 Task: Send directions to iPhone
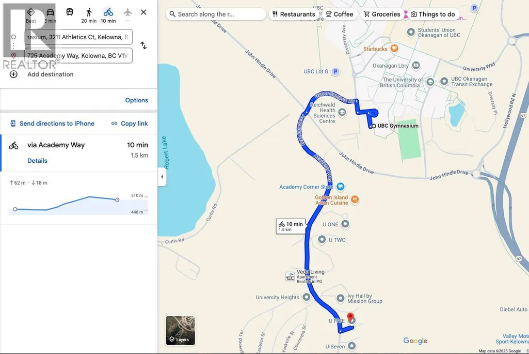[52, 124]
